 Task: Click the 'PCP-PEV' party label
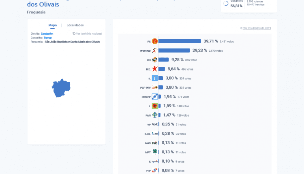(145, 88)
